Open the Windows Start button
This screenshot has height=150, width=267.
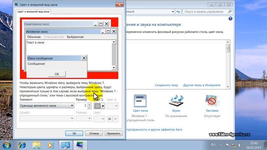7,145
